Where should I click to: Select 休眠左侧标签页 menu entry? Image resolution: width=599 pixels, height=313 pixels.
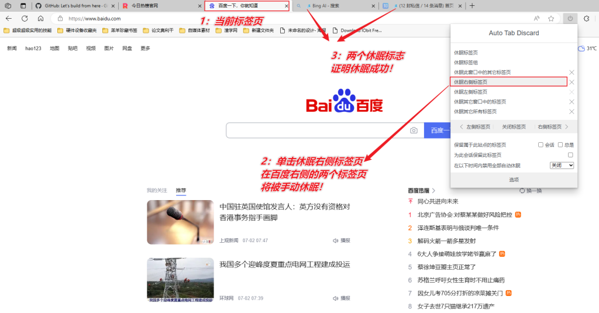coord(471,92)
